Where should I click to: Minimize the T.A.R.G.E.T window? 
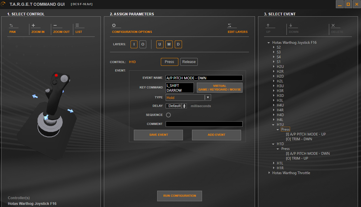[340, 4]
